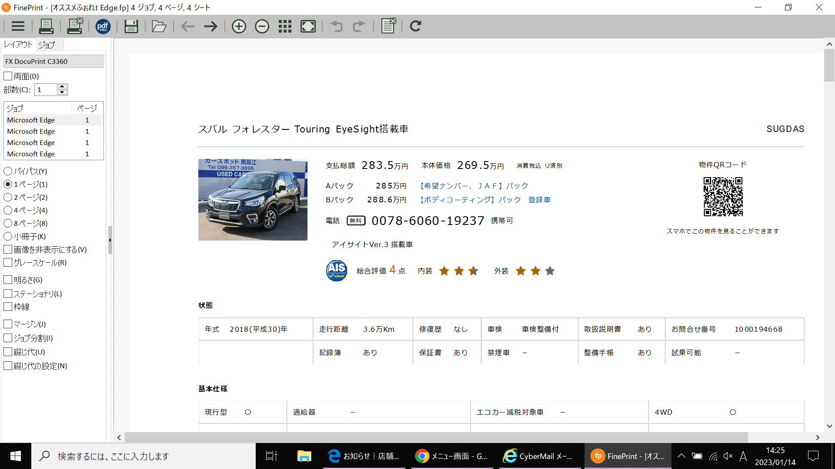Screen dimensions: 835x469
Task: Open Task View on taskbar
Action: [x=271, y=456]
